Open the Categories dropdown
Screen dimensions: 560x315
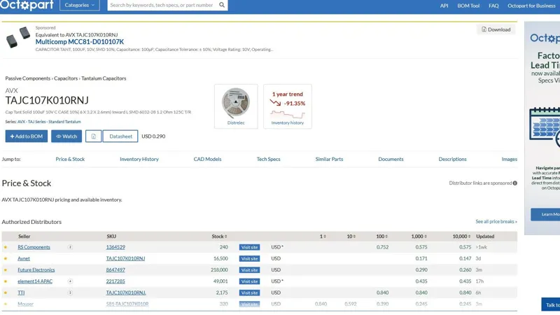click(80, 5)
